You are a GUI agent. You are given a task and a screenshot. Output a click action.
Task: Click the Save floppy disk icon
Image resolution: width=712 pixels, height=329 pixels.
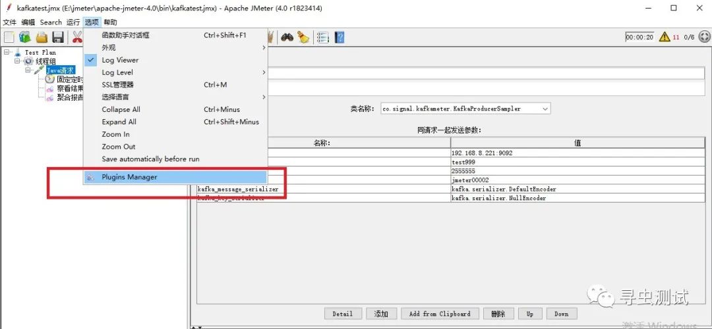tap(57, 37)
